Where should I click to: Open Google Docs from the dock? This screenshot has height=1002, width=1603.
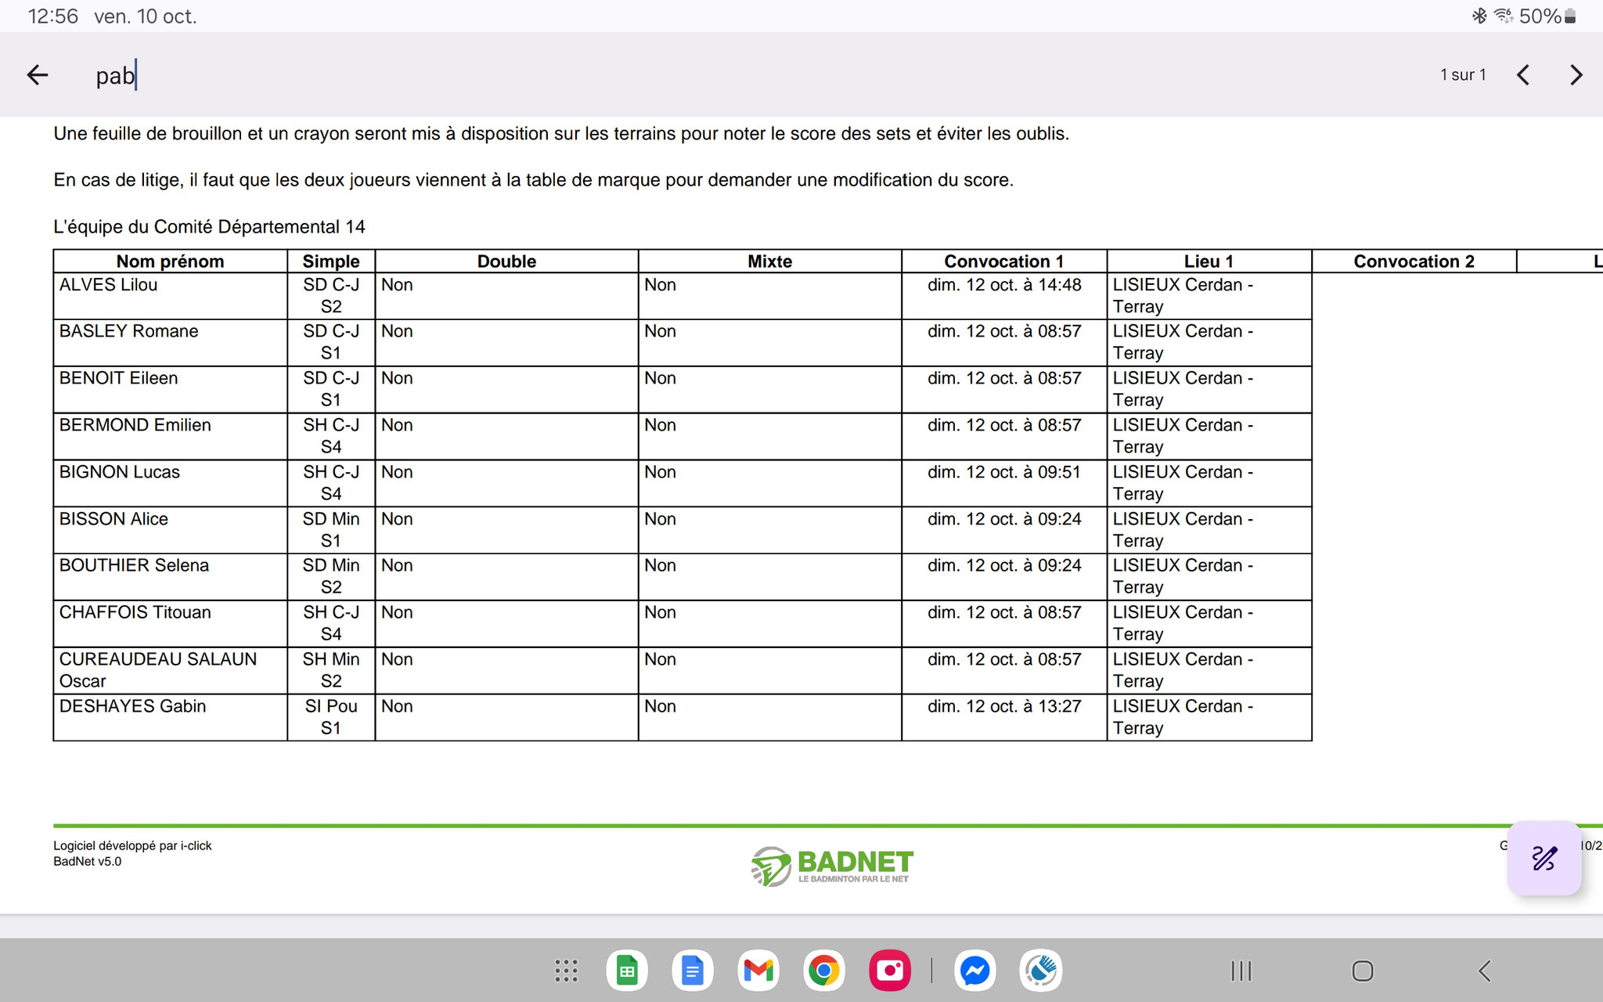tap(692, 971)
